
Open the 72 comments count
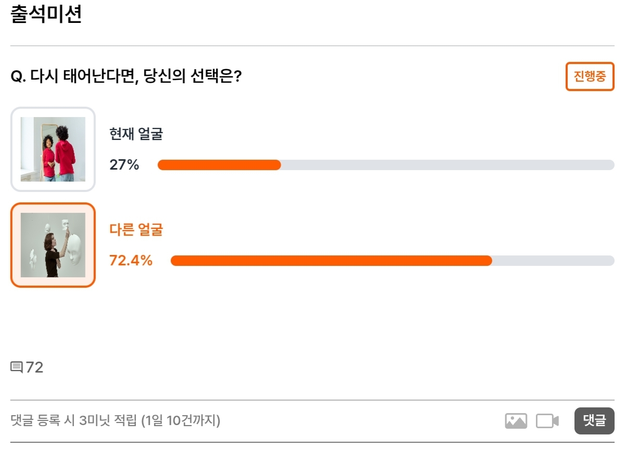click(34, 367)
